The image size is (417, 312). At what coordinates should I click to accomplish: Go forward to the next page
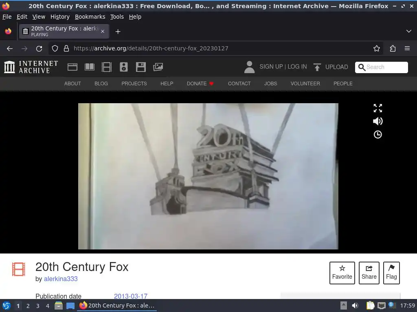point(24,49)
